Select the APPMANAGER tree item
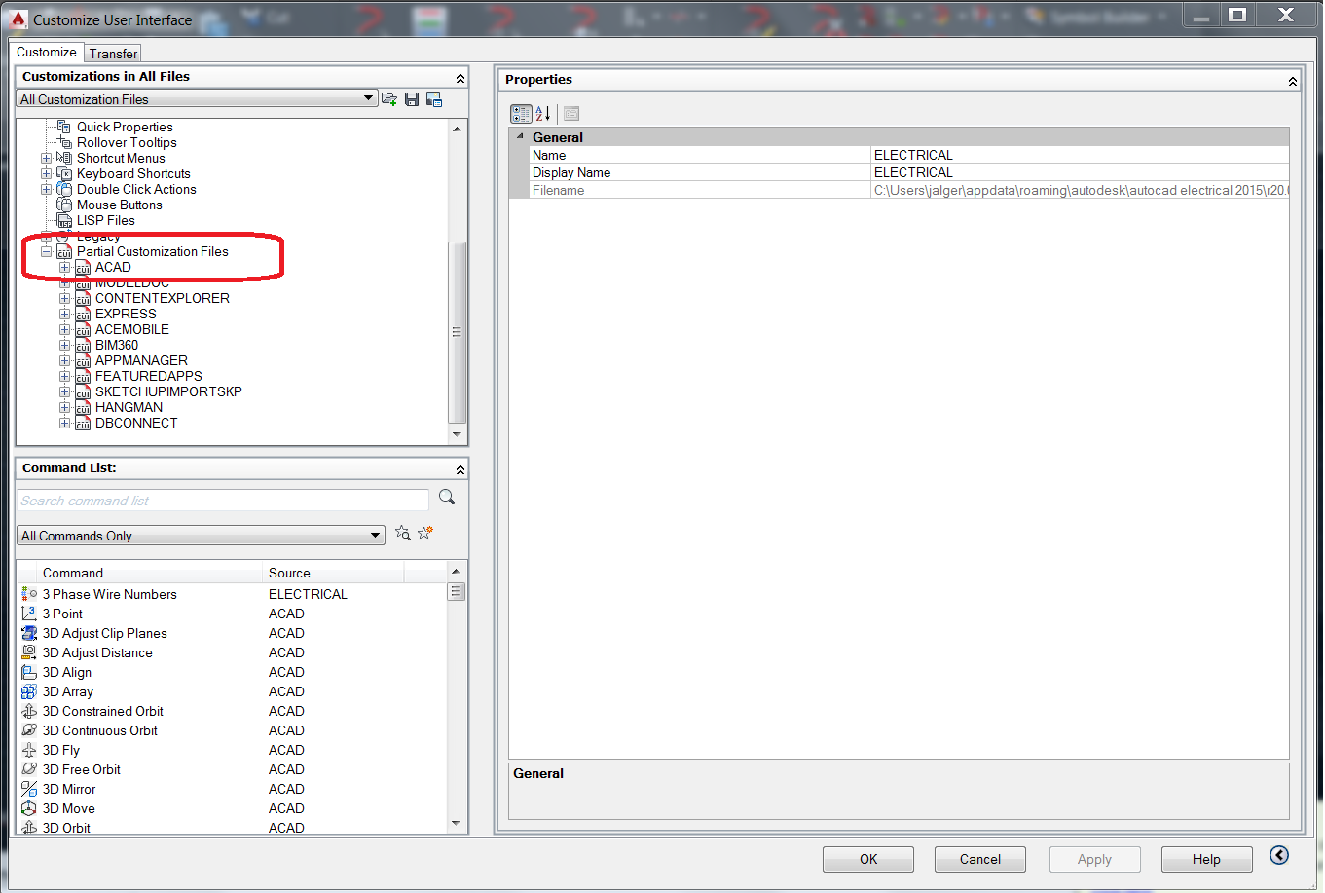1325x893 pixels. click(141, 360)
